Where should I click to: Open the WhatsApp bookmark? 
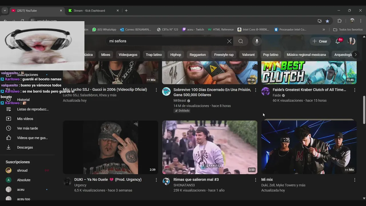(x=104, y=29)
